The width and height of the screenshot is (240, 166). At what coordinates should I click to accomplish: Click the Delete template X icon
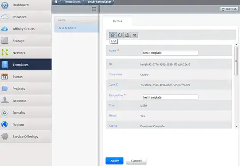coord(135,35)
